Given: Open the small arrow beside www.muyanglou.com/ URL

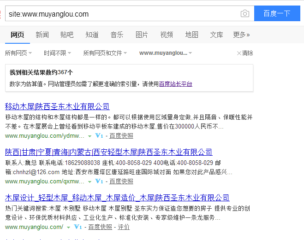Looking at the screenshot, I should click(69, 228).
